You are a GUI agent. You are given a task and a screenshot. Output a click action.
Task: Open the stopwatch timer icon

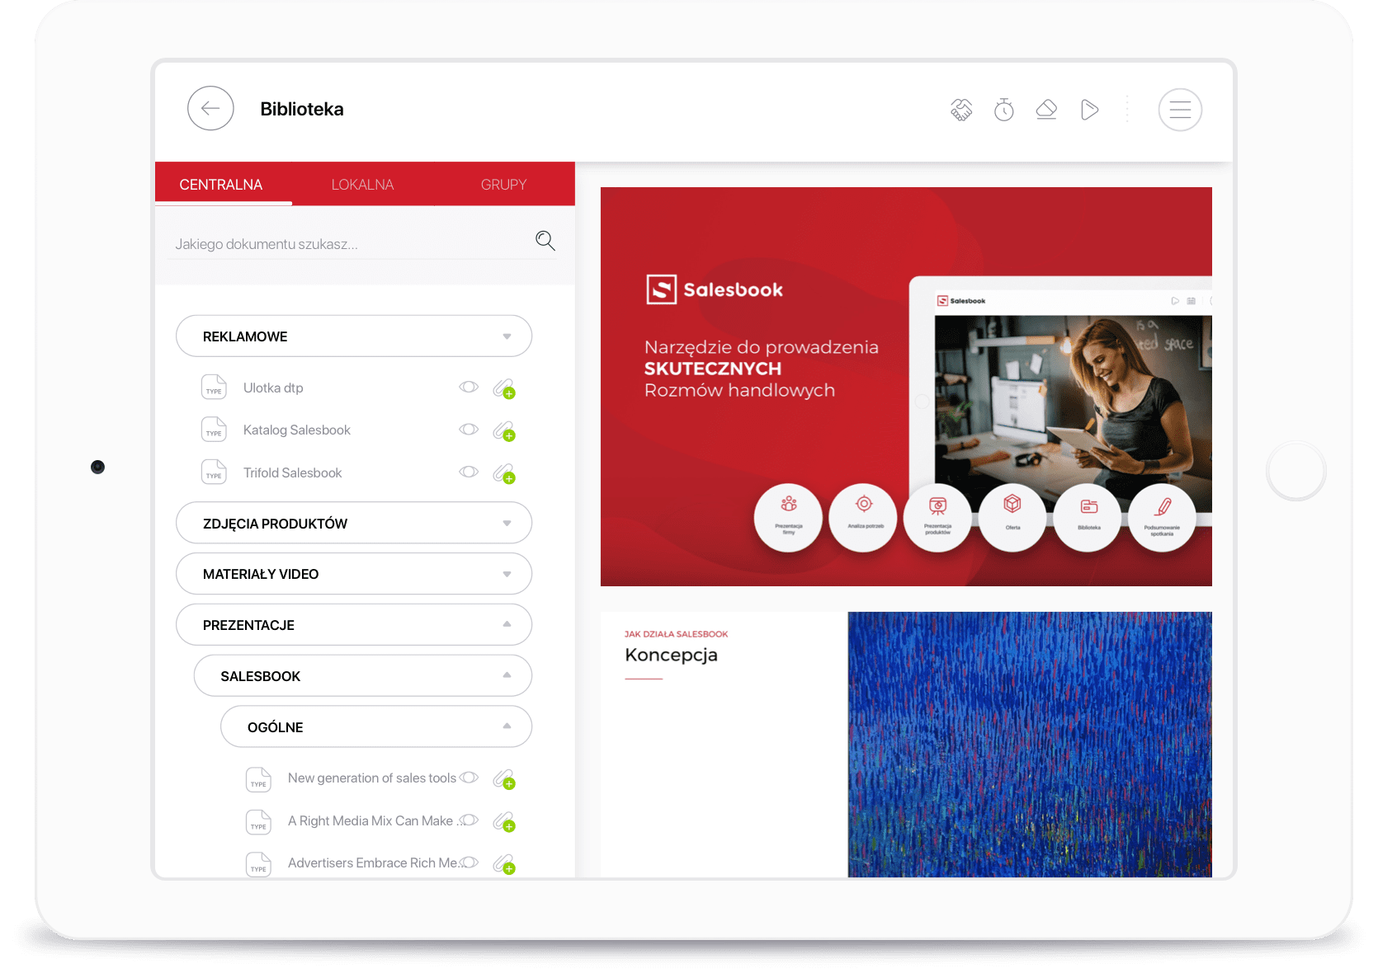click(x=1004, y=110)
